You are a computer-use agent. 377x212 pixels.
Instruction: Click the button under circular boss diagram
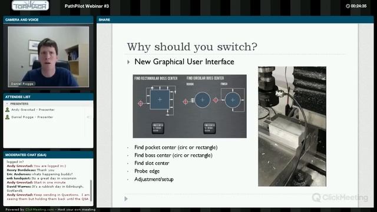(x=210, y=128)
